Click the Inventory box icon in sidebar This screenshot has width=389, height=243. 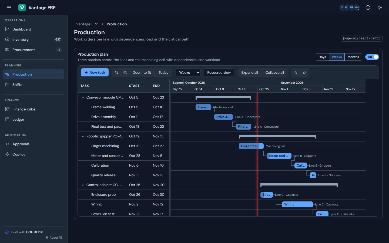coord(7,39)
